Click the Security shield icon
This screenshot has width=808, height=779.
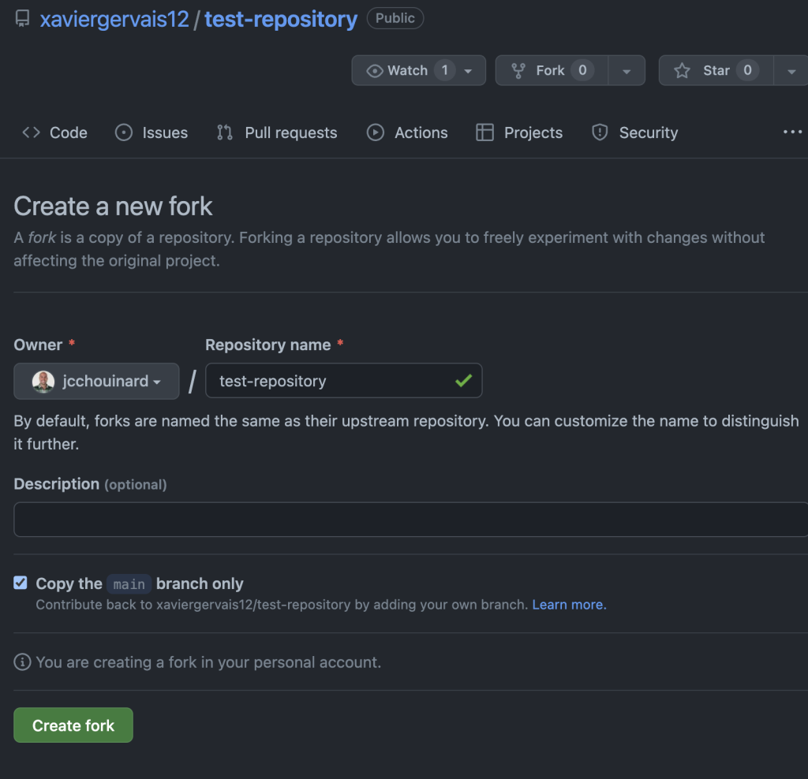pyautogui.click(x=600, y=132)
